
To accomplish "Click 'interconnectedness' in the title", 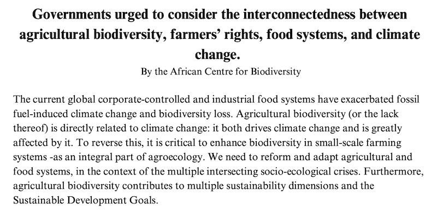I will (299, 15).
